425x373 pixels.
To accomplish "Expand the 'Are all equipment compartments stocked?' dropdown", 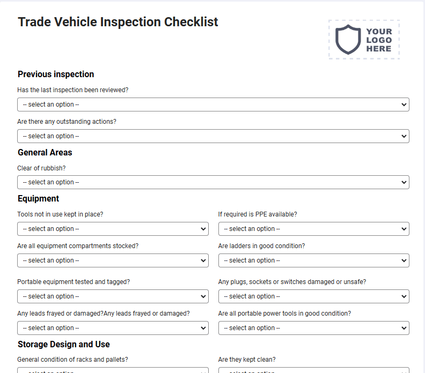I will (113, 260).
